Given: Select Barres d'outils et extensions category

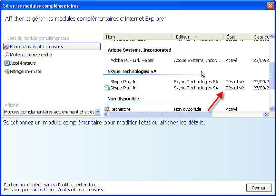Looking at the screenshot, I should [52, 46].
